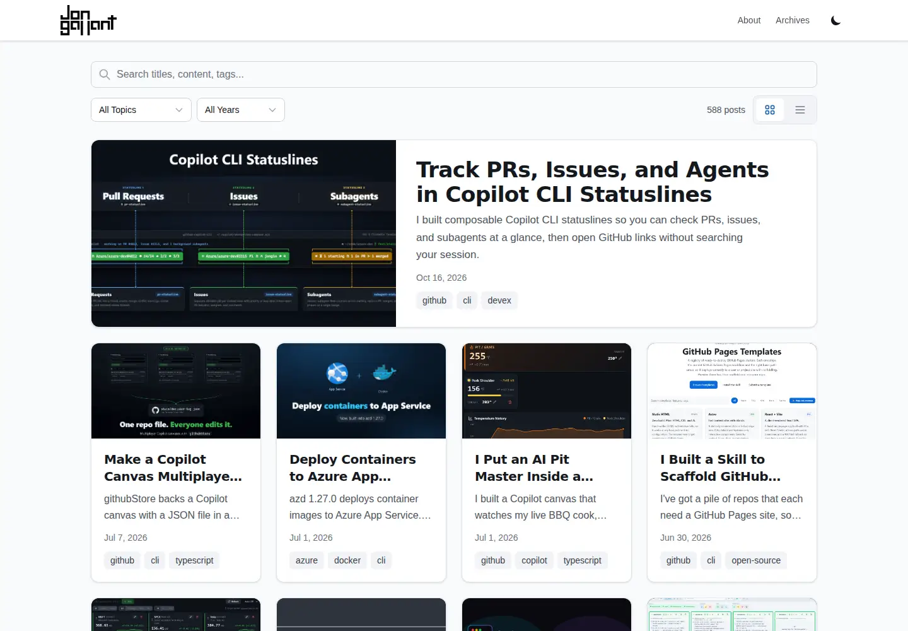Open 'I Put an AI Pit Master' post

tap(534, 468)
